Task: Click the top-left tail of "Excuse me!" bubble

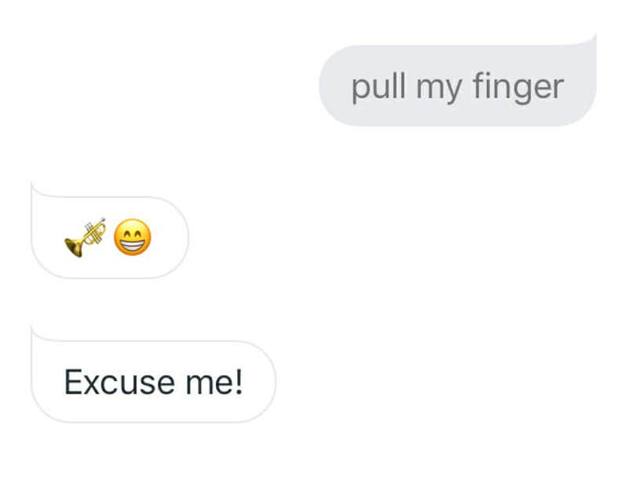Action: [34, 333]
